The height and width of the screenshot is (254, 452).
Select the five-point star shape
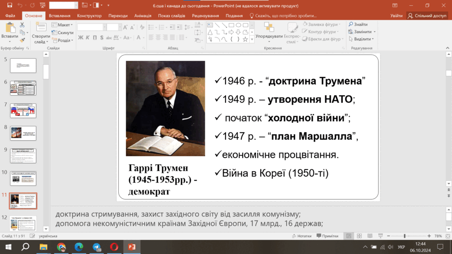(x=245, y=39)
